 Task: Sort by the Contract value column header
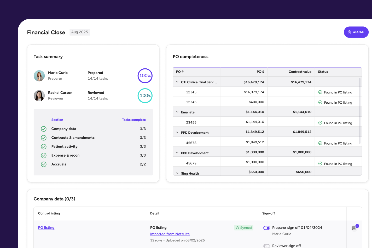(300, 72)
